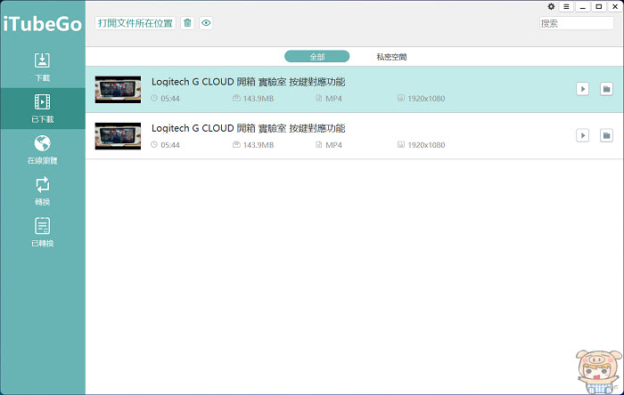This screenshot has width=624, height=395.
Task: Open folder for the second video row
Action: point(606,135)
